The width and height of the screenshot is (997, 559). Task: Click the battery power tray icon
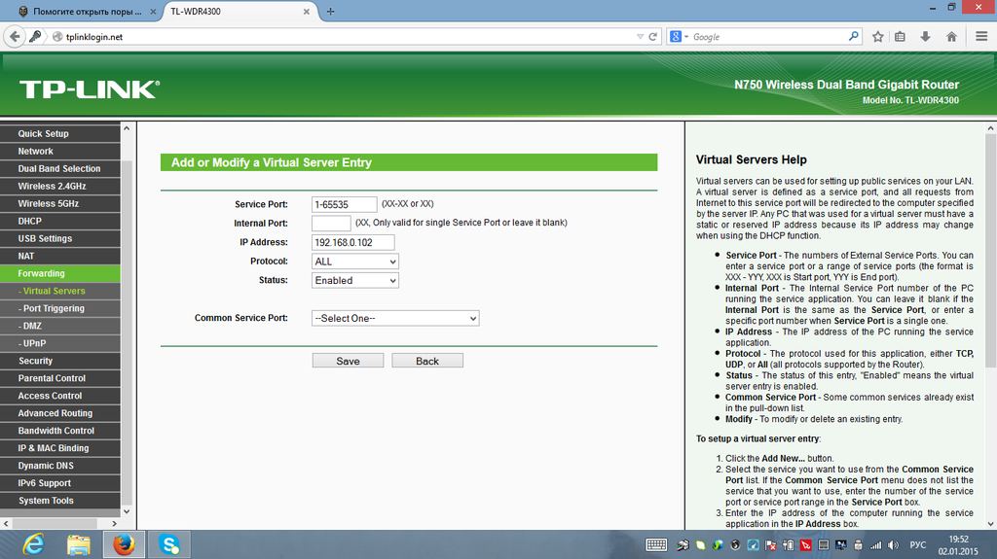[788, 545]
